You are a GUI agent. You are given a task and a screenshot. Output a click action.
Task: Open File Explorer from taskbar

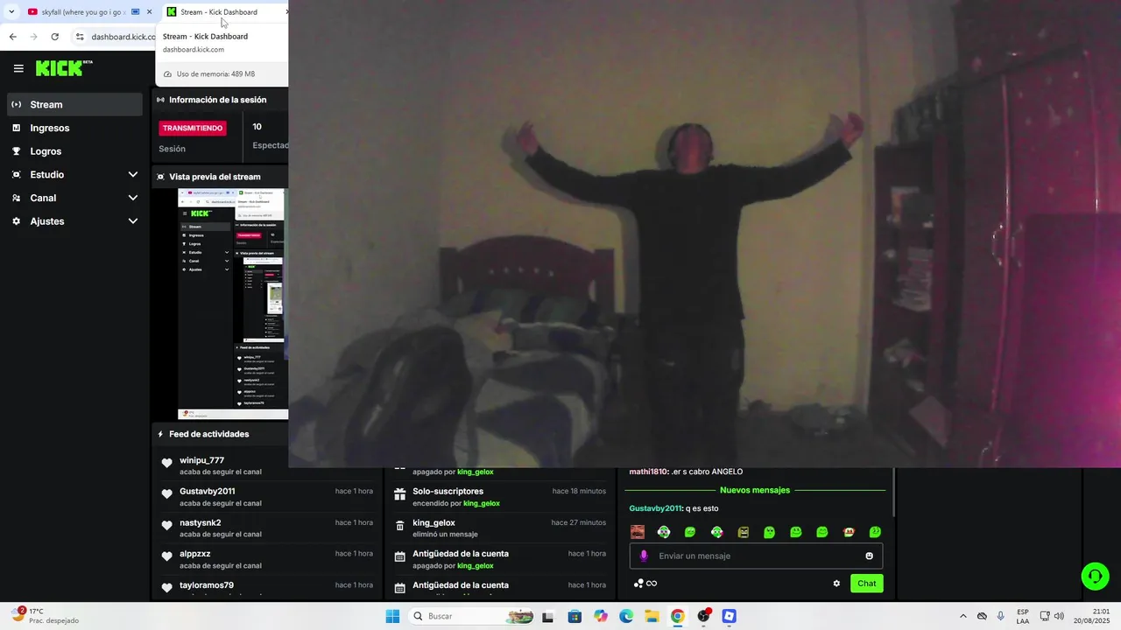point(652,616)
